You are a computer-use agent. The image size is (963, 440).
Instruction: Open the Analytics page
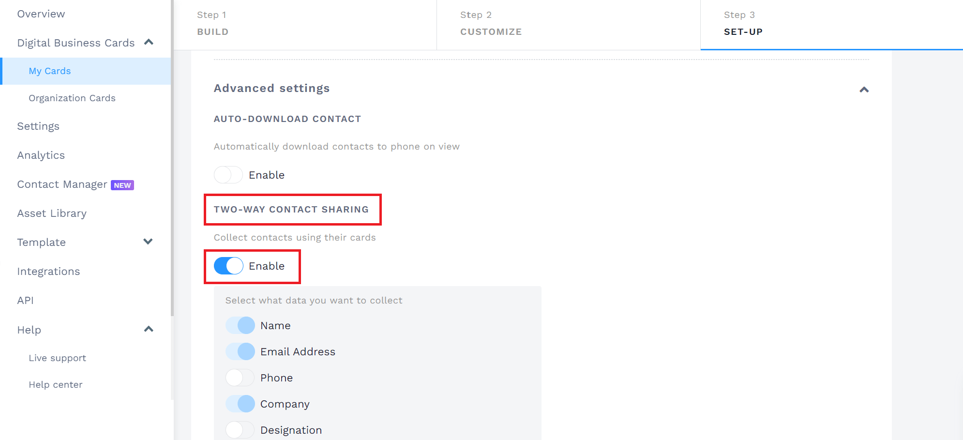click(41, 155)
